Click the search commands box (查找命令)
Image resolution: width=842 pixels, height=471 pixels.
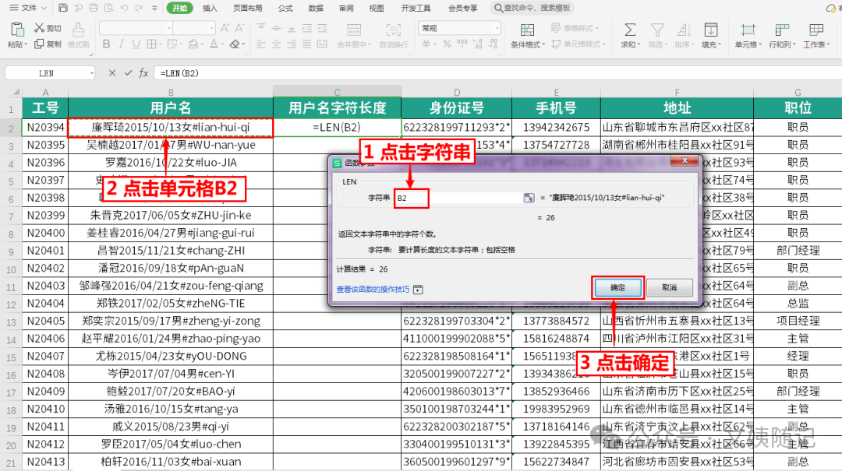point(532,8)
